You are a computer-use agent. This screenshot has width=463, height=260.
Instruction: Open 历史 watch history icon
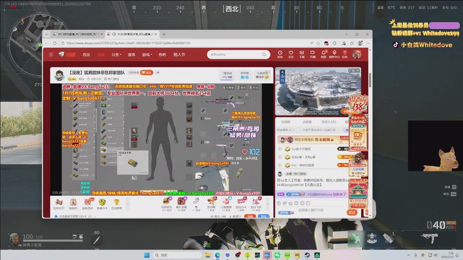280,54
